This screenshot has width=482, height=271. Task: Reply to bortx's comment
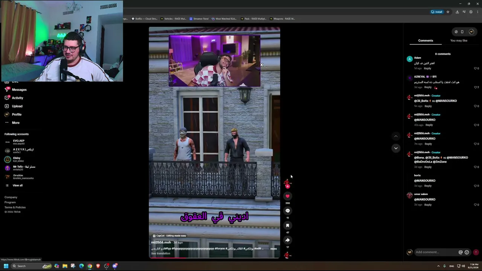pyautogui.click(x=428, y=186)
